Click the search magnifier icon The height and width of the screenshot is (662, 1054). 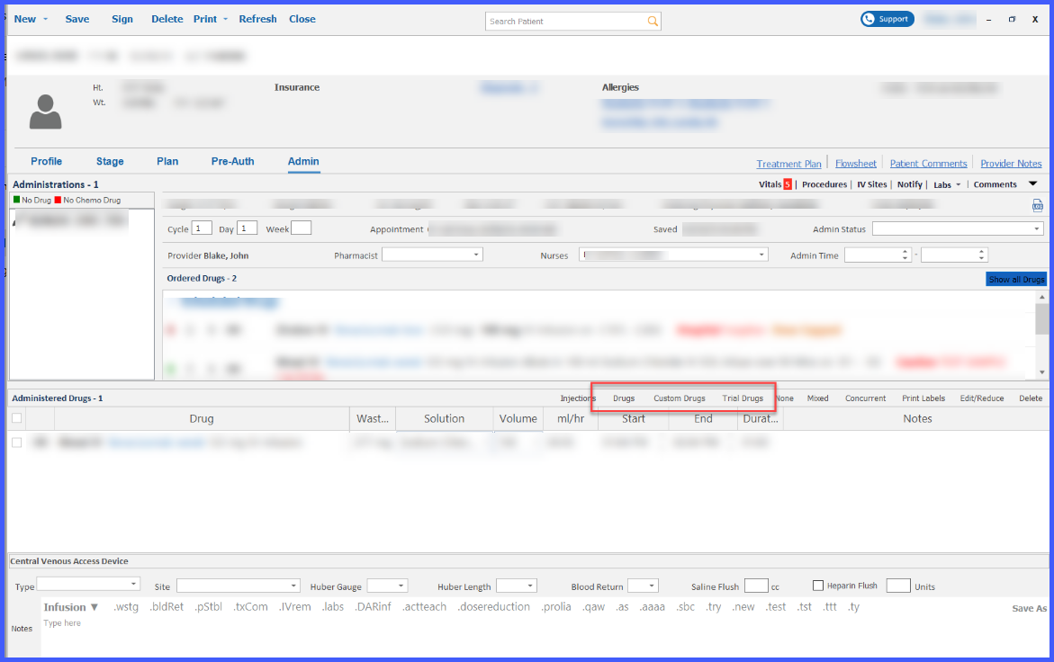point(652,21)
